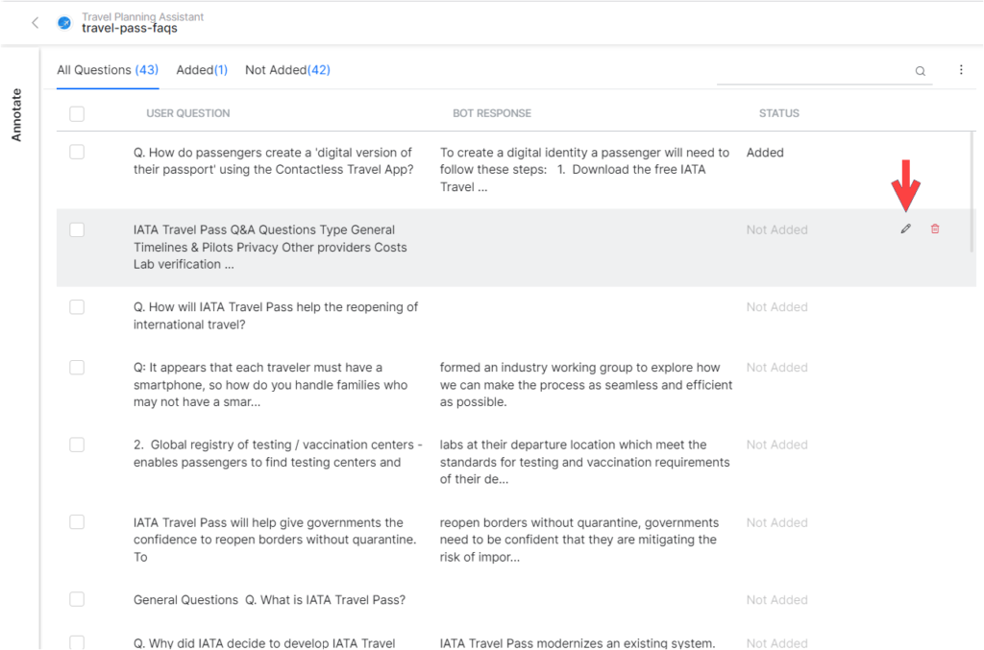The width and height of the screenshot is (984, 650).
Task: Click the Travel Planning Assistant bot icon
Action: click(x=64, y=23)
